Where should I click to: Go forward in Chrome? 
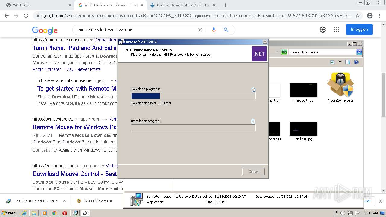[x=16, y=16]
